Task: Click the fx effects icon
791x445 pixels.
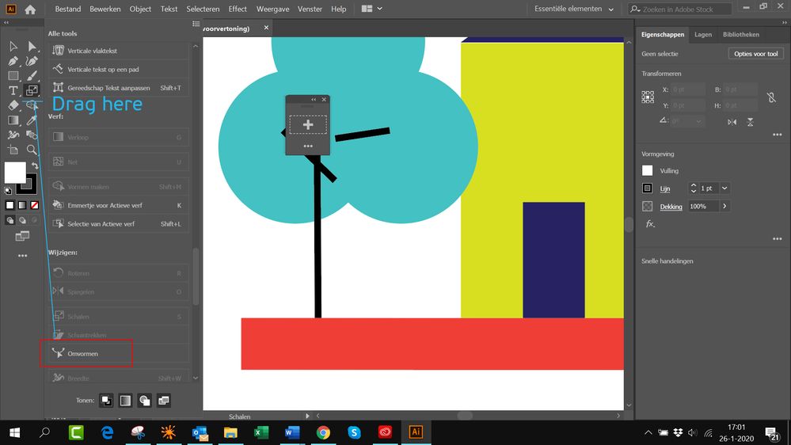Action: pyautogui.click(x=650, y=224)
